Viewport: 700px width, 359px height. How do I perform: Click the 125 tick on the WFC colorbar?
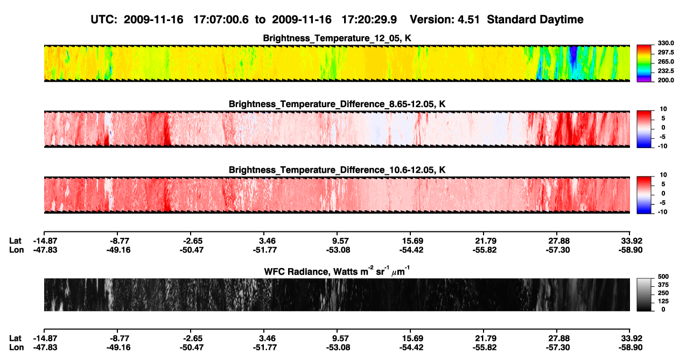(663, 301)
